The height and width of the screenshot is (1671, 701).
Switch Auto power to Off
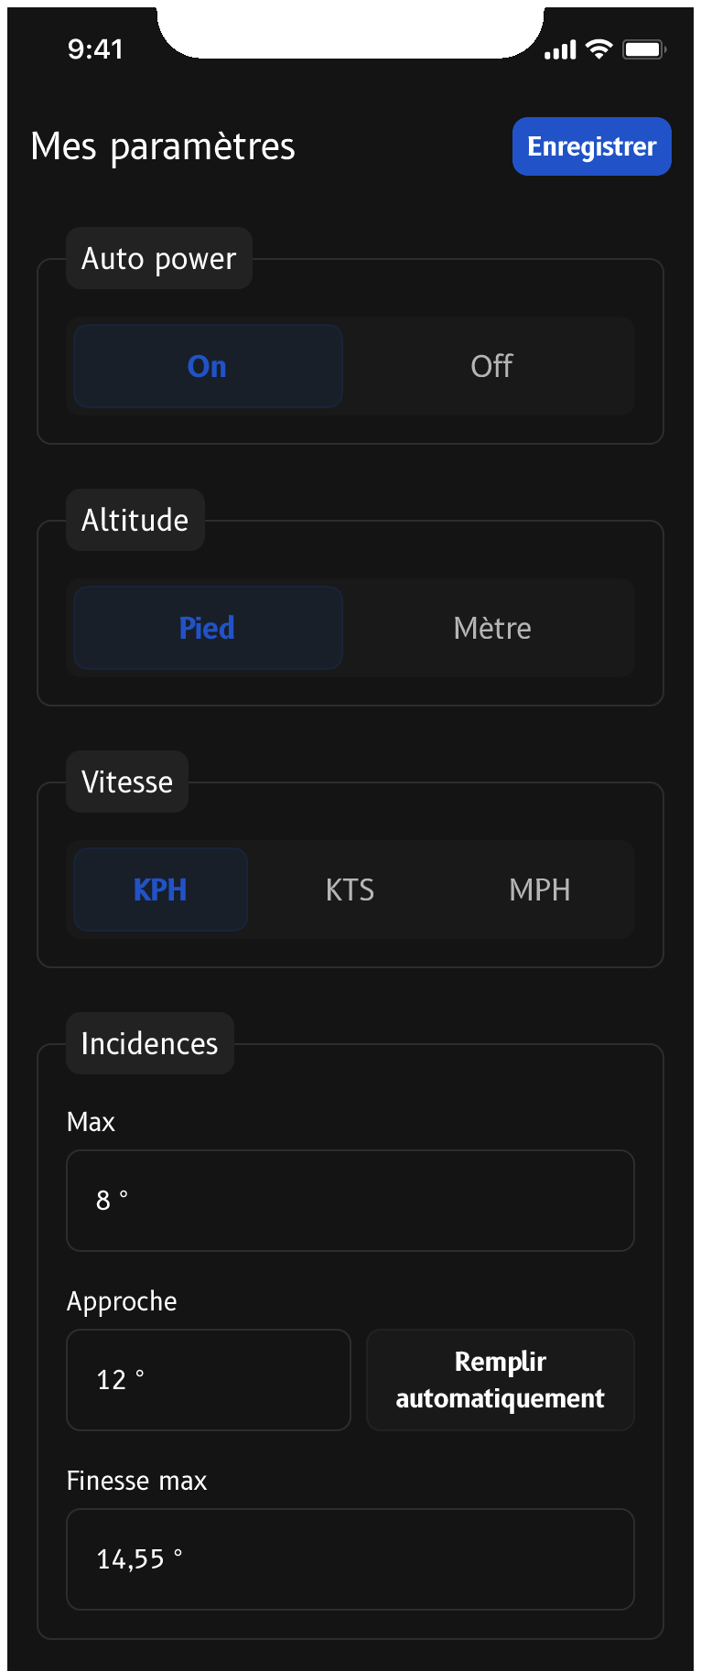point(491,366)
